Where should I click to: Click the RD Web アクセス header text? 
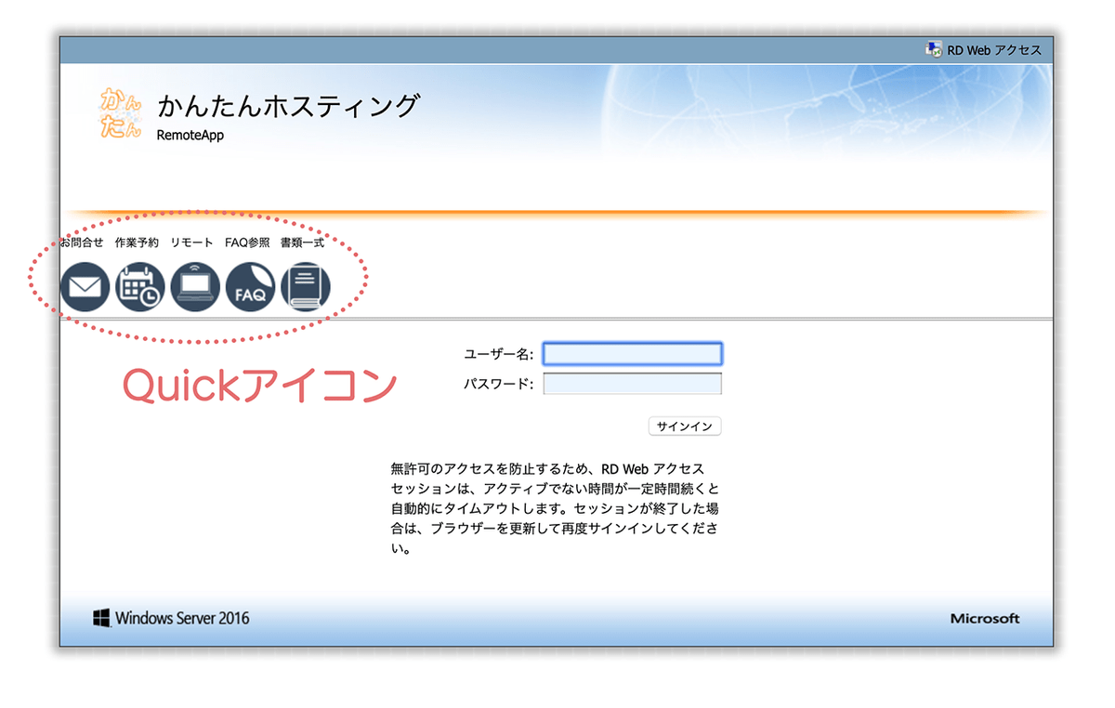tap(994, 50)
